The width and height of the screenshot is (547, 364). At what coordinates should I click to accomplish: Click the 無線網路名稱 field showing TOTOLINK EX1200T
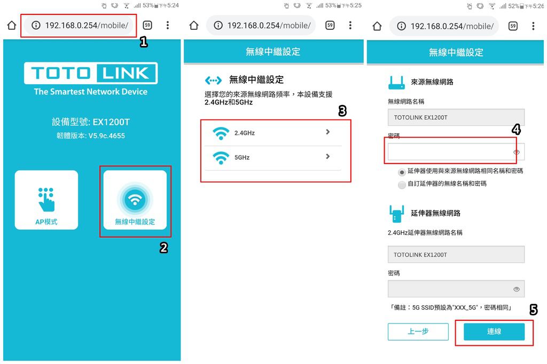click(x=456, y=117)
